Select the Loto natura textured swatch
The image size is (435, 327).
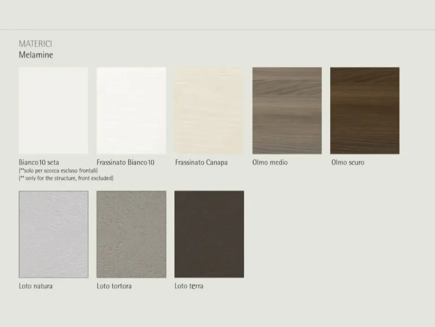tap(53, 234)
